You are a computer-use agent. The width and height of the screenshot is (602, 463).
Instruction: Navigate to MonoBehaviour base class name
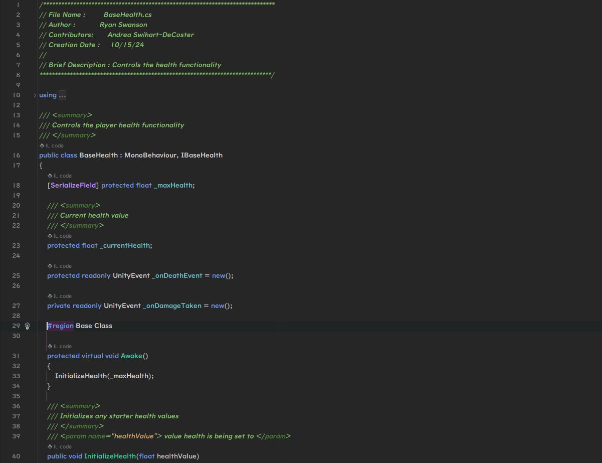(150, 155)
